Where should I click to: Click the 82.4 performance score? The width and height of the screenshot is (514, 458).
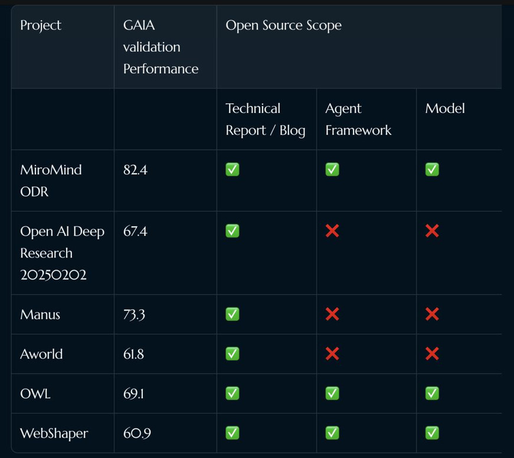[x=135, y=170]
